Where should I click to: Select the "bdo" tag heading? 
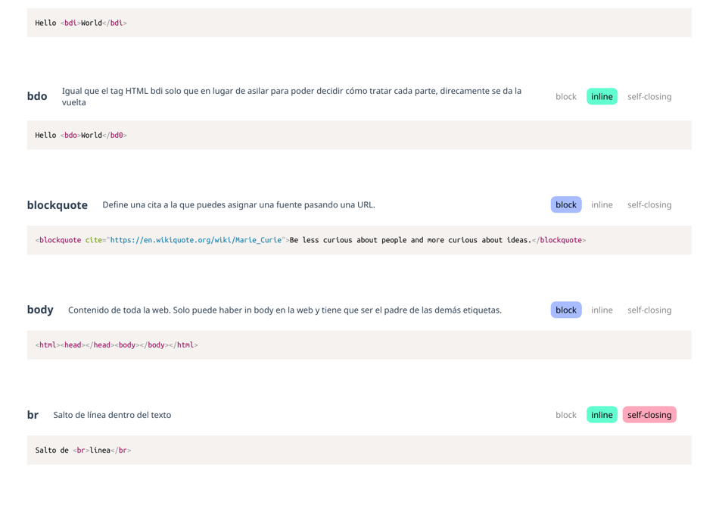(x=36, y=96)
